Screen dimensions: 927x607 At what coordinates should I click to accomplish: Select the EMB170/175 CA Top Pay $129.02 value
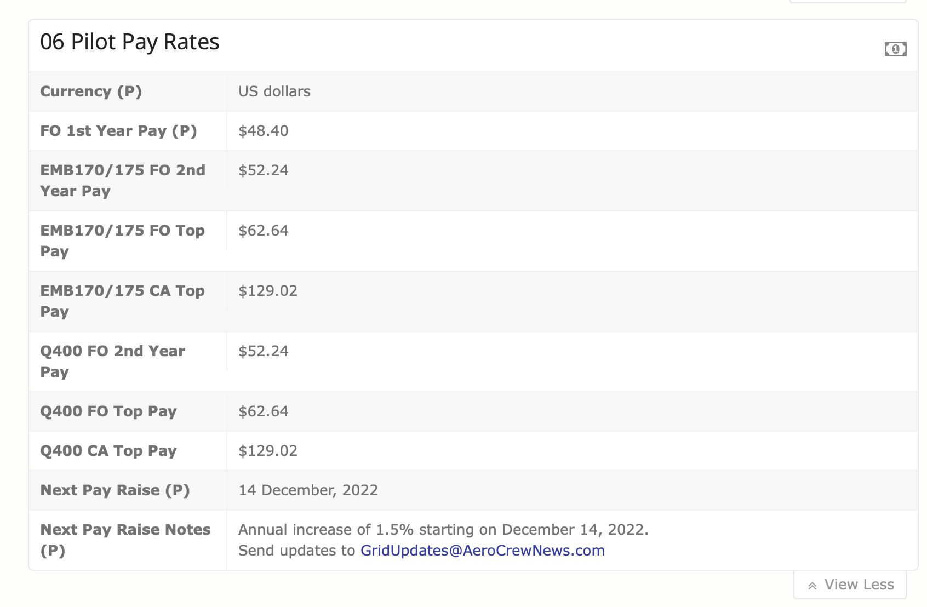pos(268,290)
